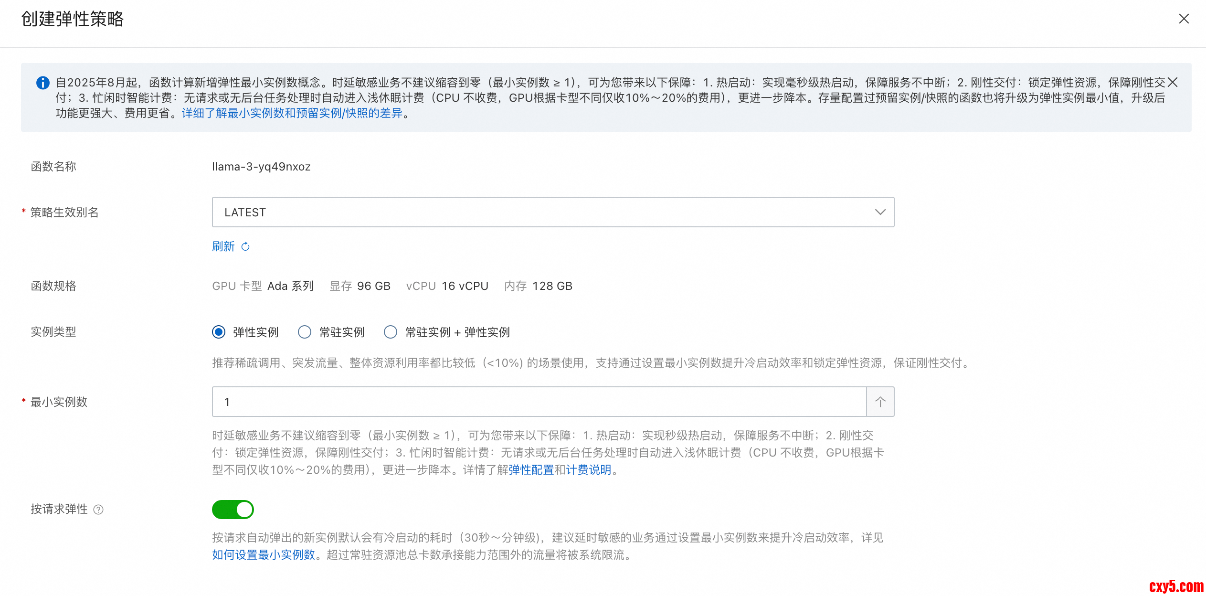Open the 计费说明 billing link
The image size is (1206, 596).
(x=588, y=470)
